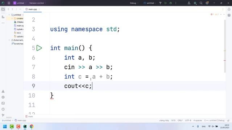Image resolution: width=232 pixels, height=130 pixels.
Task: Expand the cmake folder in project tree
Action: (x=12, y=18)
